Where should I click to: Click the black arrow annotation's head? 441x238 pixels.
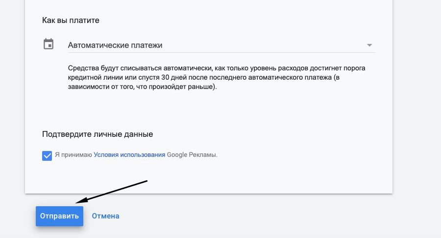76,201
